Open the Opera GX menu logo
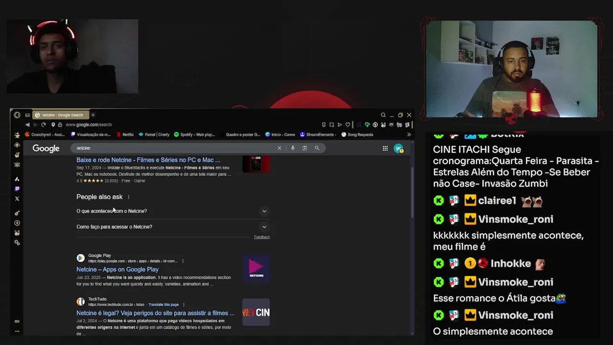613x345 pixels. pyautogui.click(x=17, y=115)
